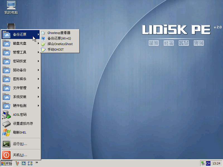Open 设置虚拟内存 memory chip item
This screenshot has height=167, width=223.
(x=21, y=124)
